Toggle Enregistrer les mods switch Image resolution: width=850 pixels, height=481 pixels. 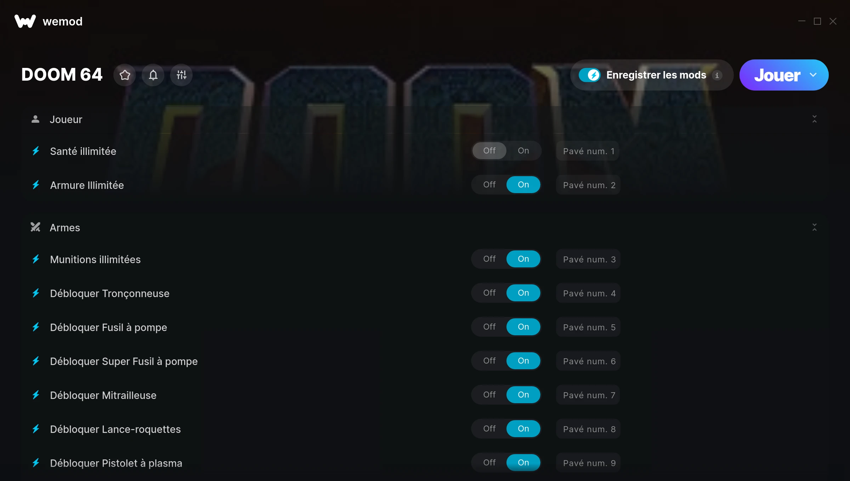pos(590,75)
